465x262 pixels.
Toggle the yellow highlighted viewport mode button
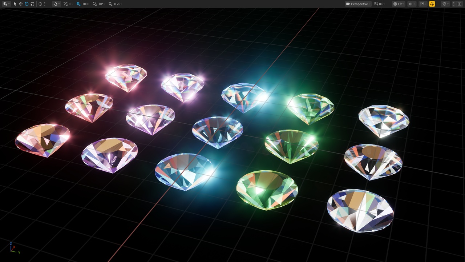point(432,4)
